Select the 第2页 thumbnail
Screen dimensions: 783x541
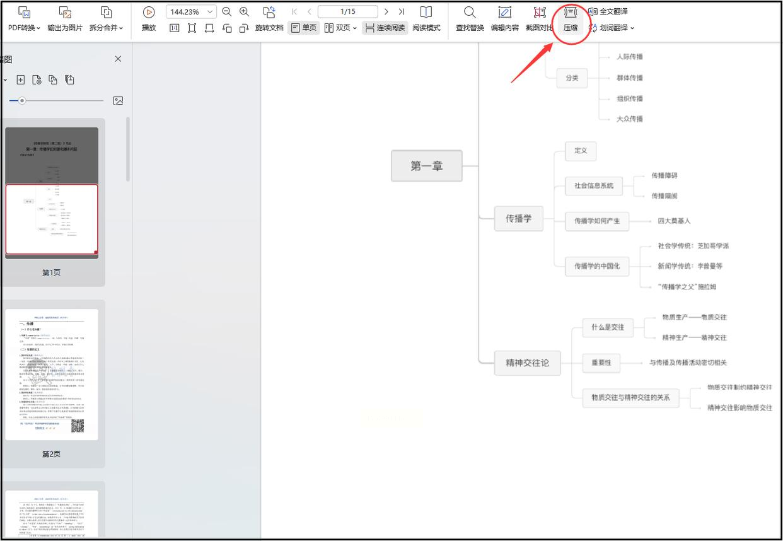52,375
